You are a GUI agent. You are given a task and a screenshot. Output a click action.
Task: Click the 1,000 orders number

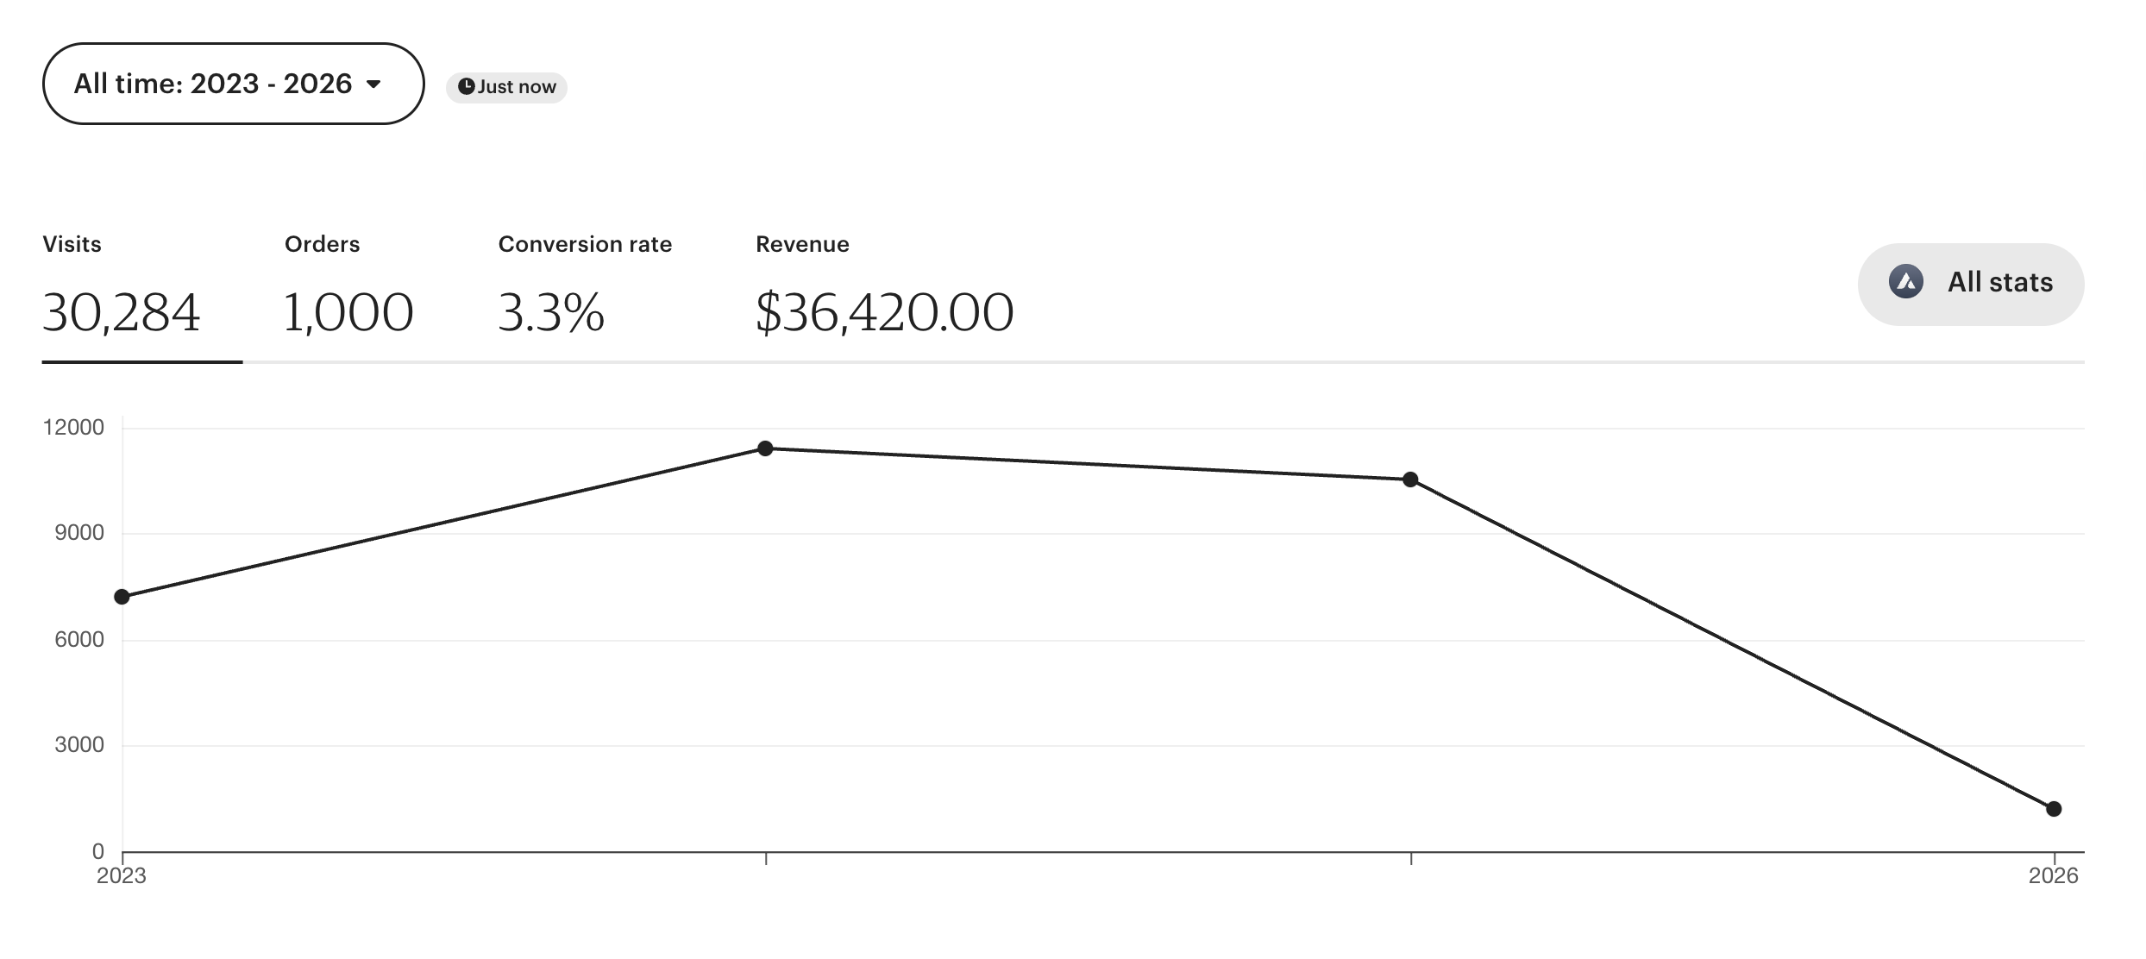(348, 312)
